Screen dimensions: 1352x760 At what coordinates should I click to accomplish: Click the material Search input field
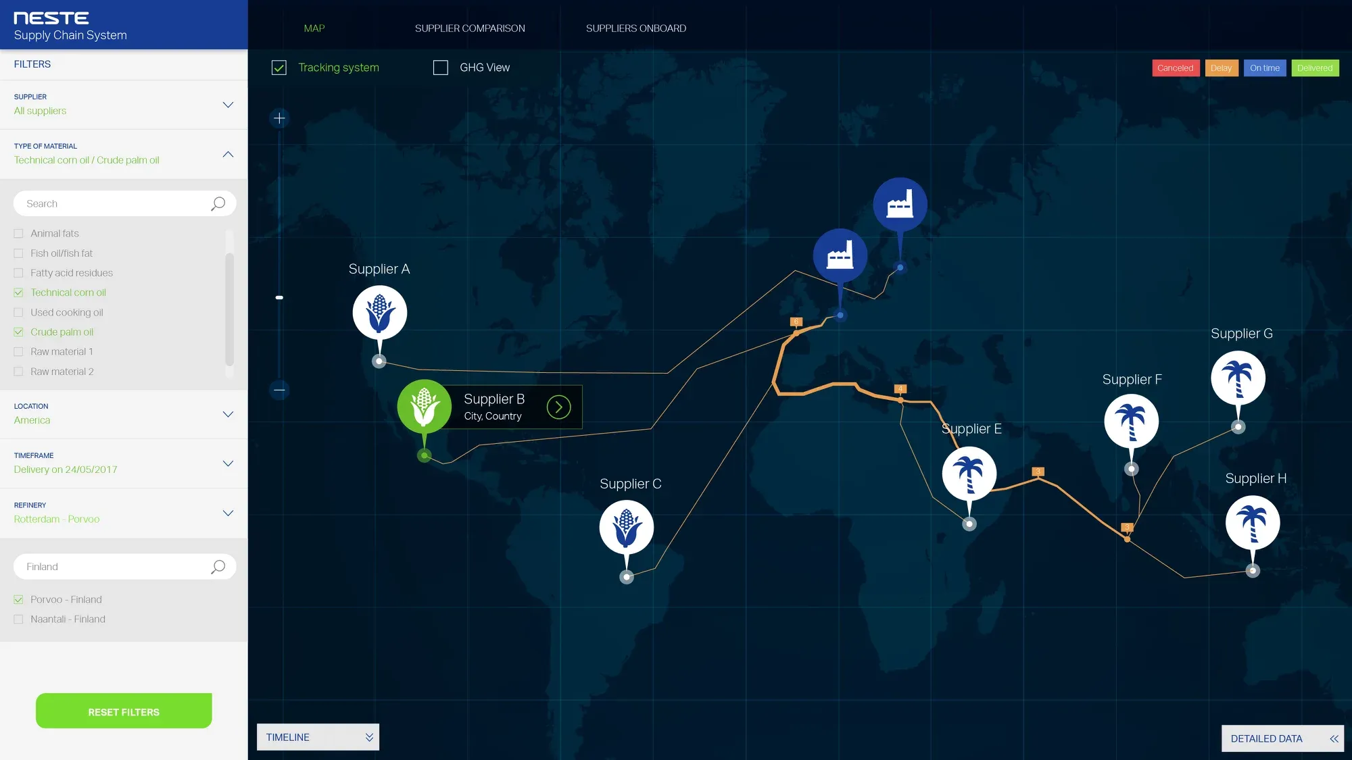[x=124, y=203]
